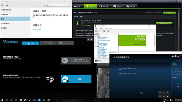Select 管理 3D 設定 in the NVIDIA tree
This screenshot has height=102, width=182.
click(101, 39)
